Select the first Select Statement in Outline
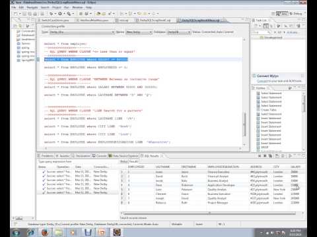Image resolution: width=317 pixels, height=237 pixels. tap(269, 93)
